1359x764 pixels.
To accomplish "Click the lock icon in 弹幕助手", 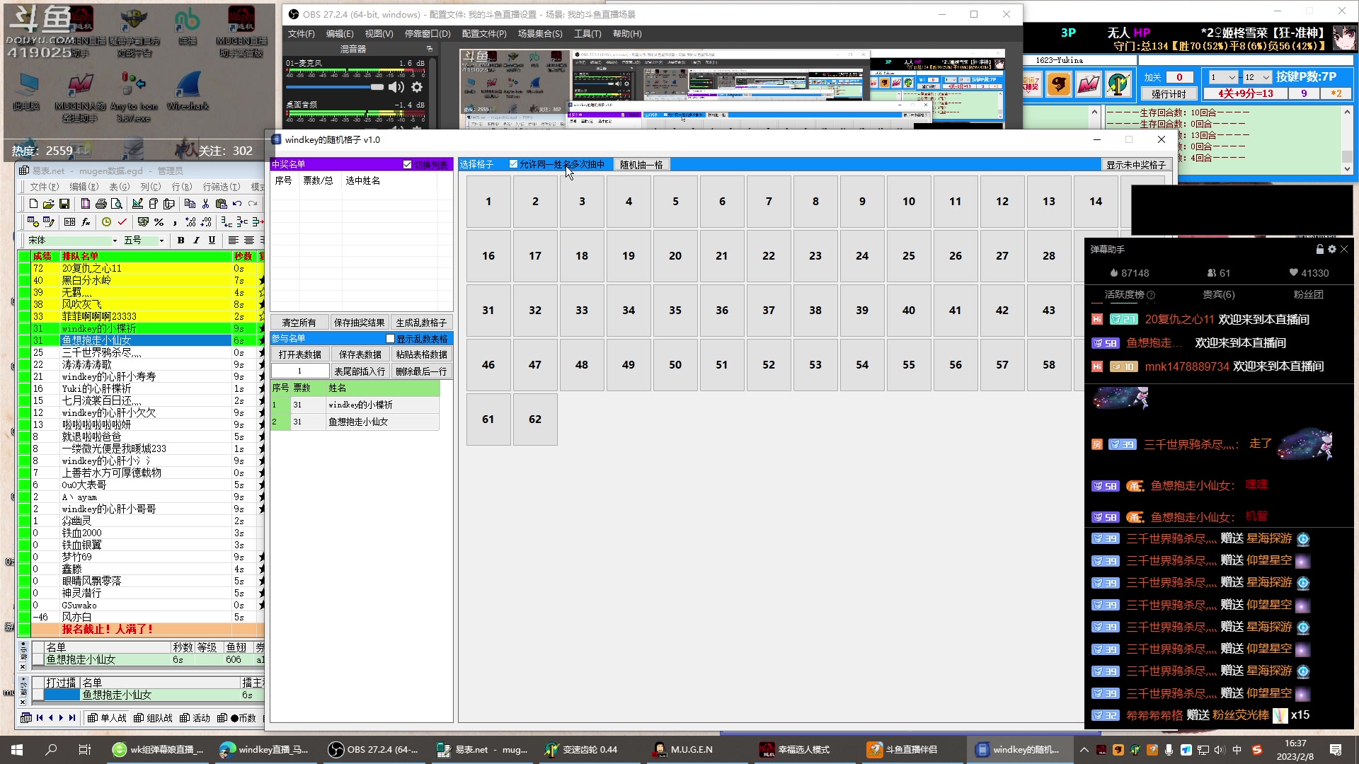I will coord(1320,249).
